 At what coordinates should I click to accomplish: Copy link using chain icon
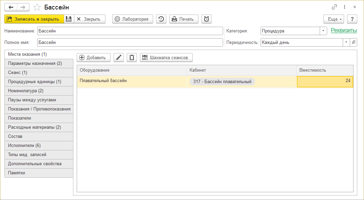pos(334,7)
